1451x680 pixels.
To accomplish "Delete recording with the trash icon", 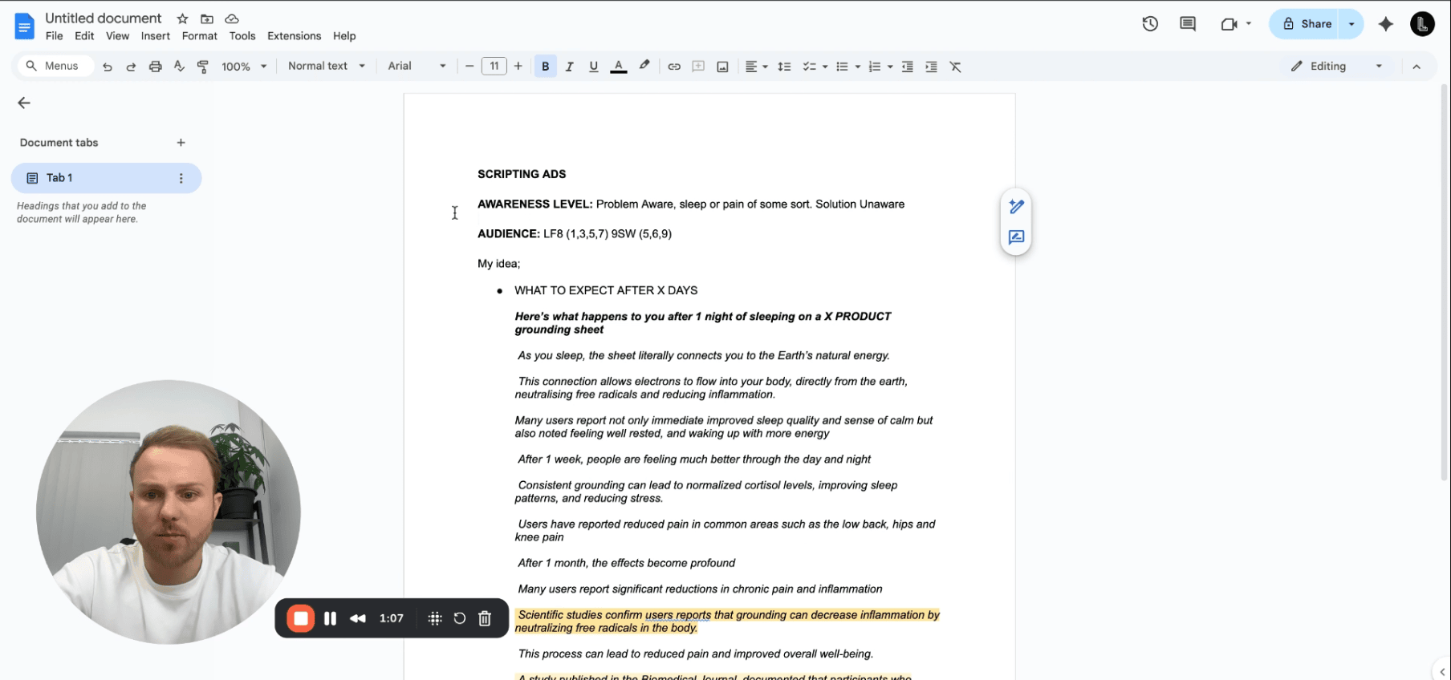I will (x=485, y=618).
